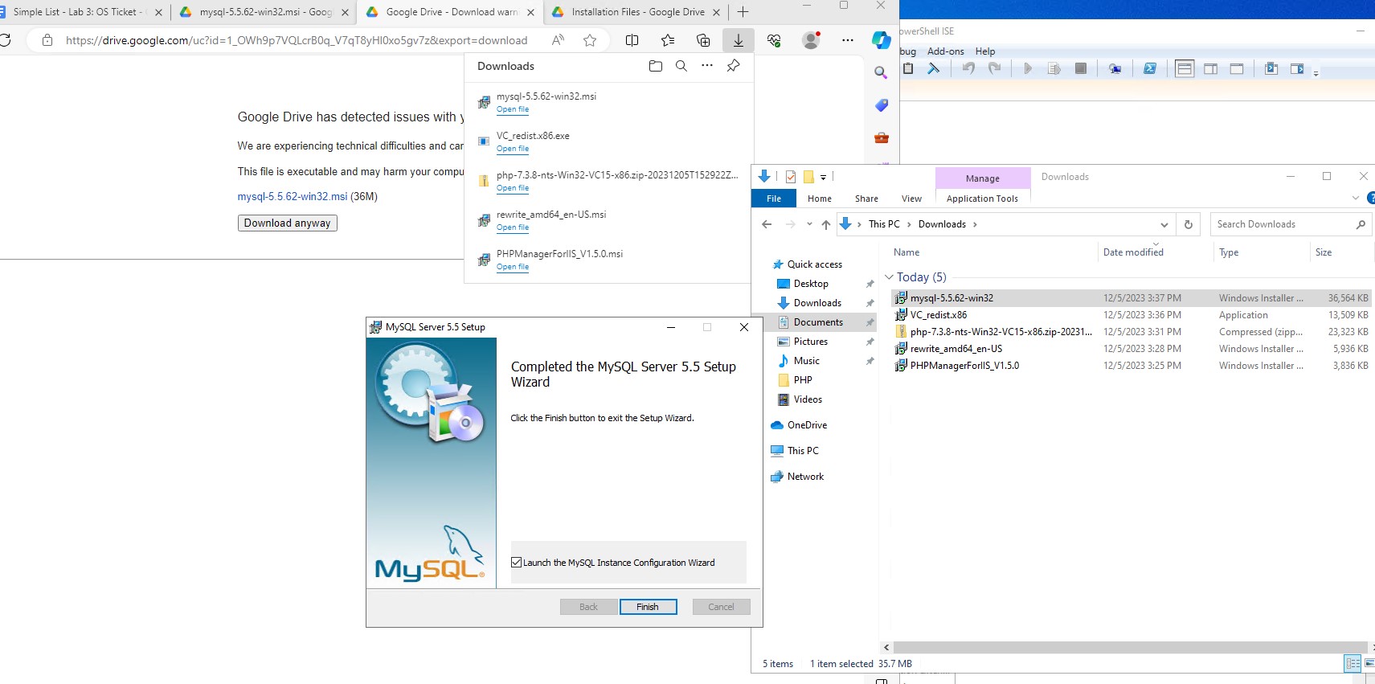Image resolution: width=1375 pixels, height=684 pixels.
Task: Expand the Explorer ribbon chevron
Action: point(1356,198)
